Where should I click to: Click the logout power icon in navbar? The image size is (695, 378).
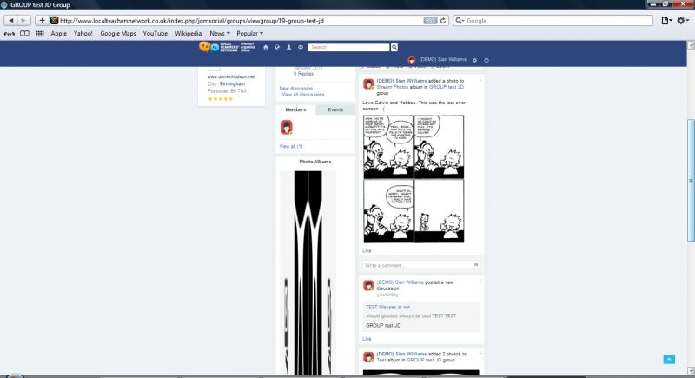pos(486,60)
